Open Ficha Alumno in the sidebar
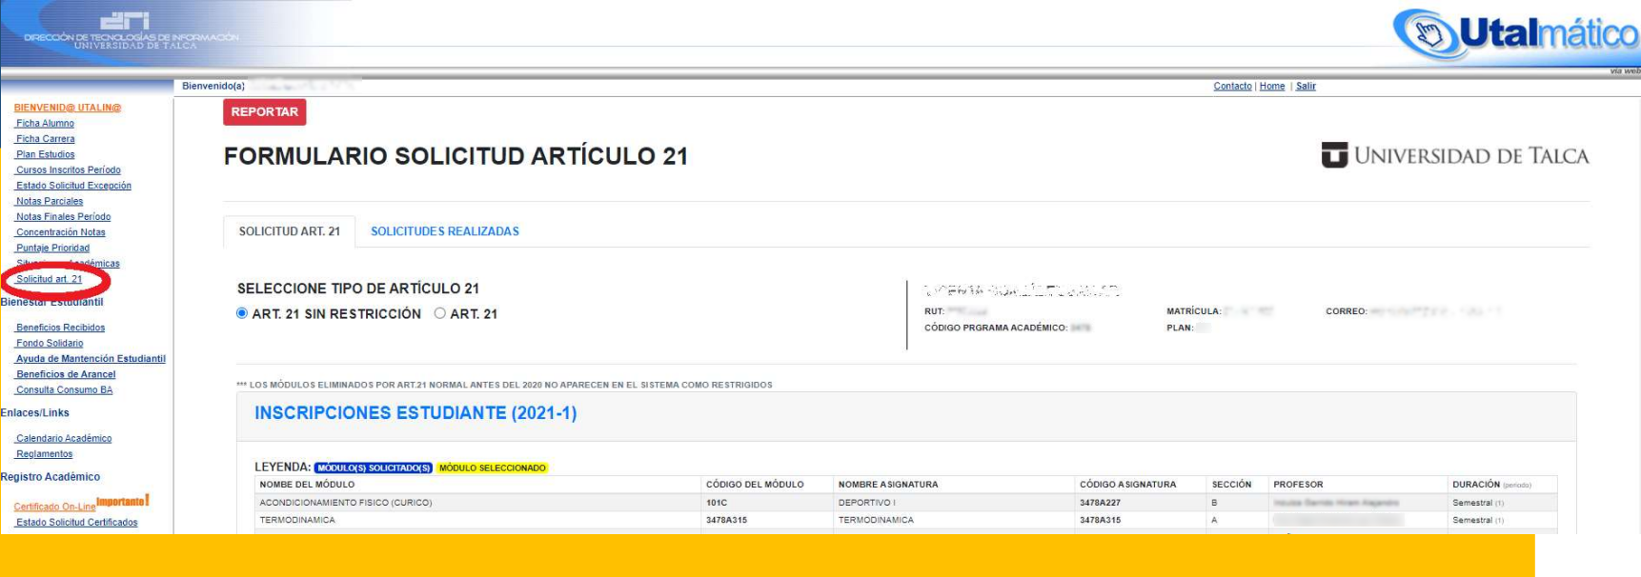This screenshot has height=577, width=1641. click(45, 124)
